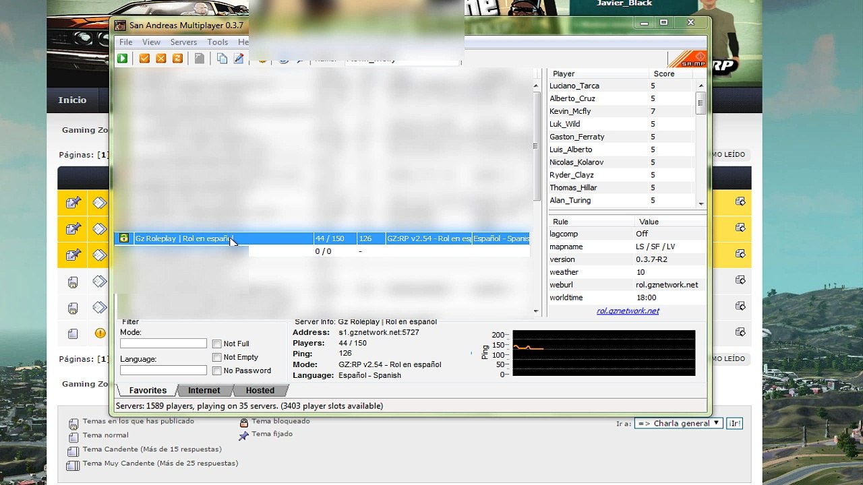Open the Charla general forum dropdown

tap(678, 424)
